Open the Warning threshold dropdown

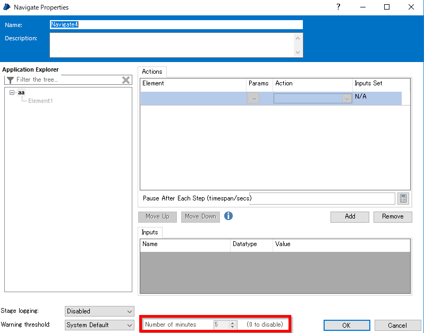click(99, 325)
